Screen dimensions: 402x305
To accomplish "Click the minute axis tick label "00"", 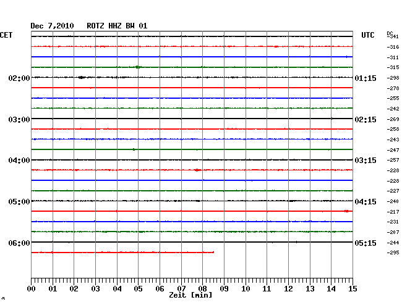I will click(31, 288).
